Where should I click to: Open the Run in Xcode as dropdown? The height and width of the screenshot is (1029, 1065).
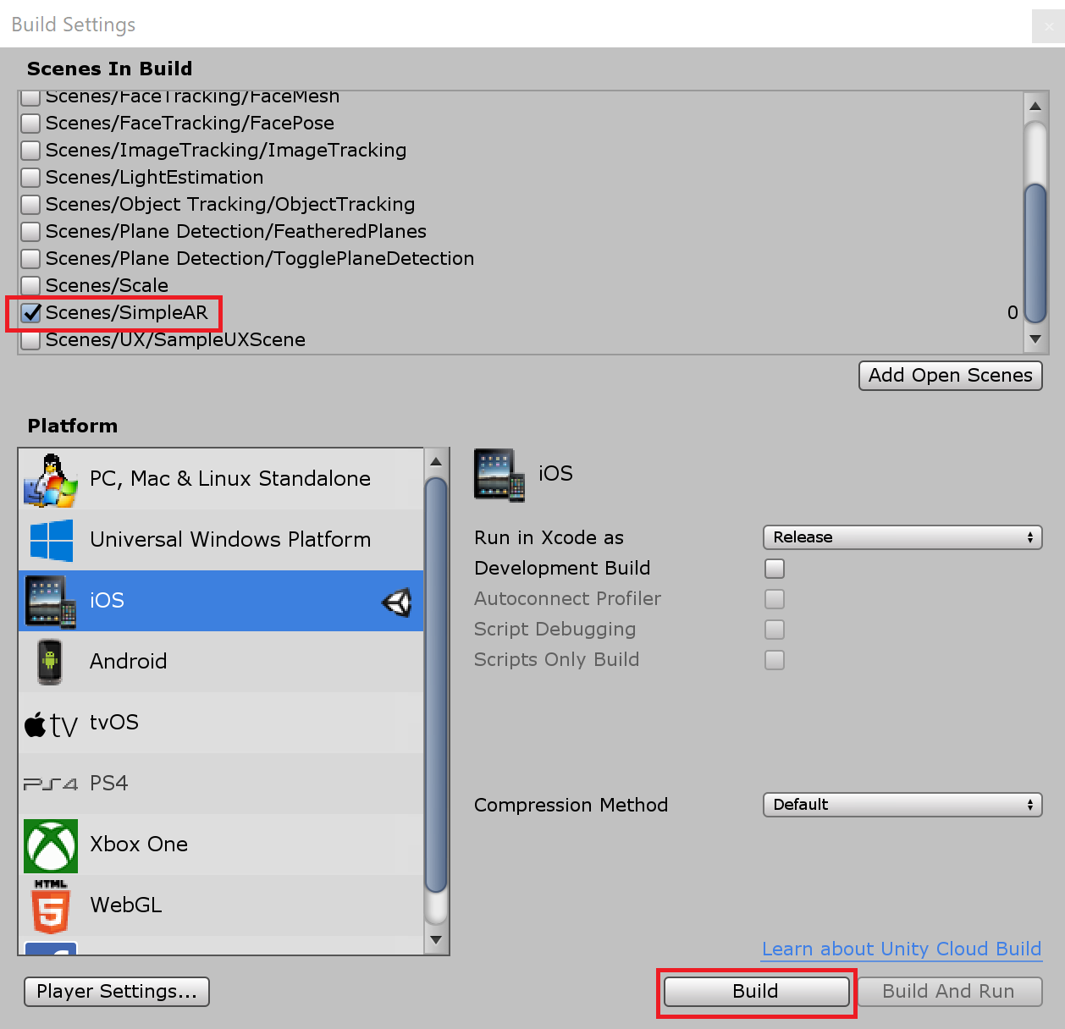pyautogui.click(x=902, y=537)
